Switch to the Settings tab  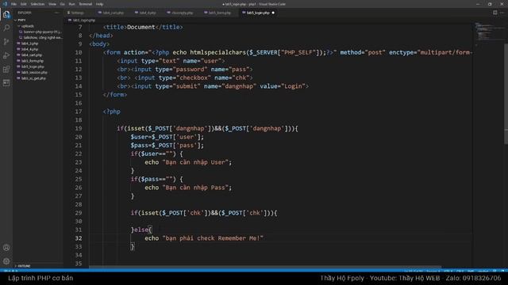click(x=78, y=13)
